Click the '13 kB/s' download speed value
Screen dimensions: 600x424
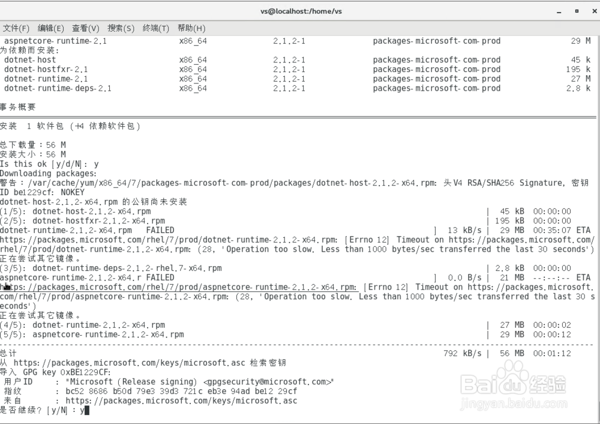[464, 230]
